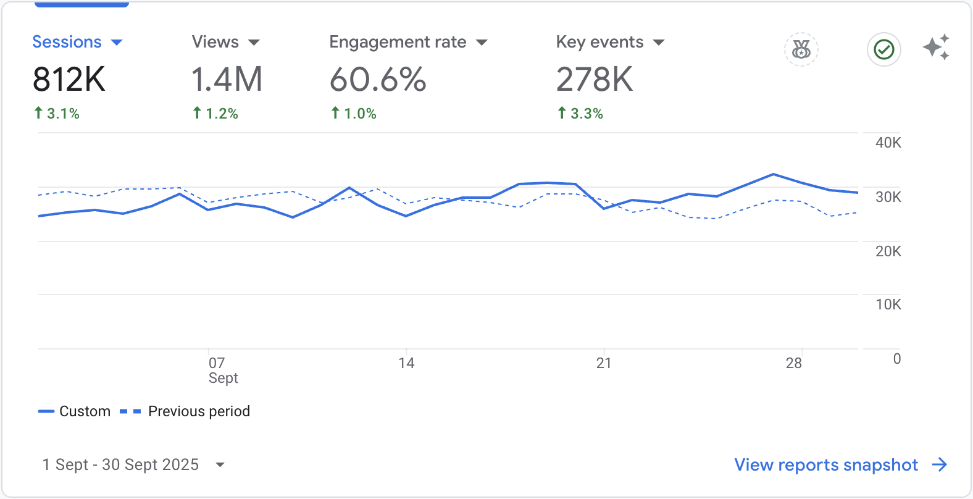Click the solid line Custom legend icon
Screen dimensions: 973x499
point(46,411)
